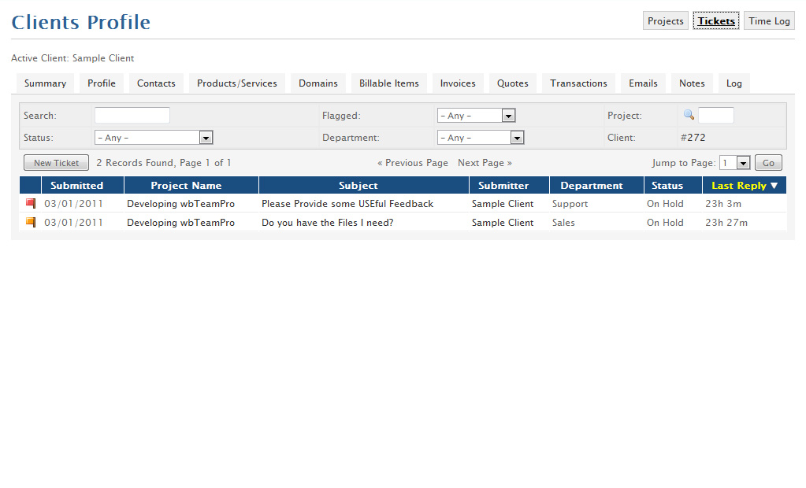Viewport: 806px width, 488px height.
Task: Open ticket 'Please Provide some USEful Feedback'
Action: coord(347,203)
